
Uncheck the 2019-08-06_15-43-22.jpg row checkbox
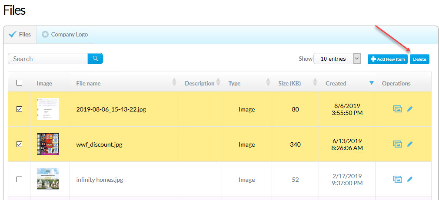pyautogui.click(x=19, y=109)
